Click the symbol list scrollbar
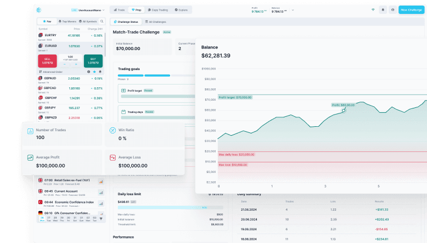 tap(105, 45)
